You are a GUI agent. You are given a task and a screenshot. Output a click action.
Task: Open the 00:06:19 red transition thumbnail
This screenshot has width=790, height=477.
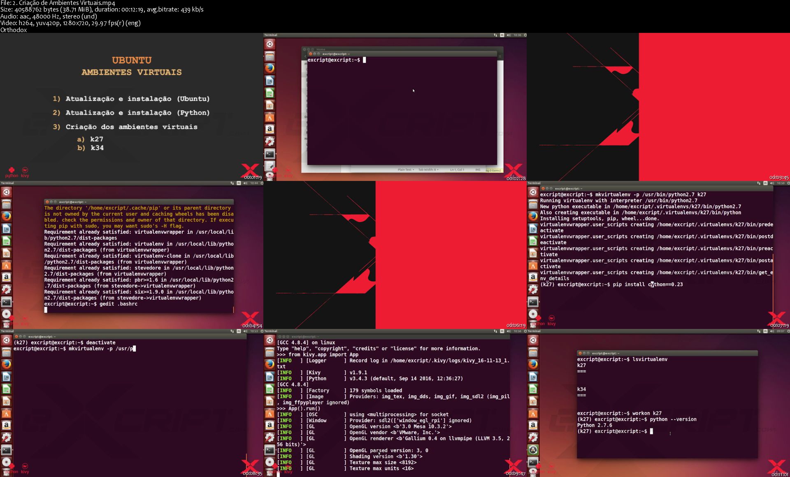click(x=395, y=255)
